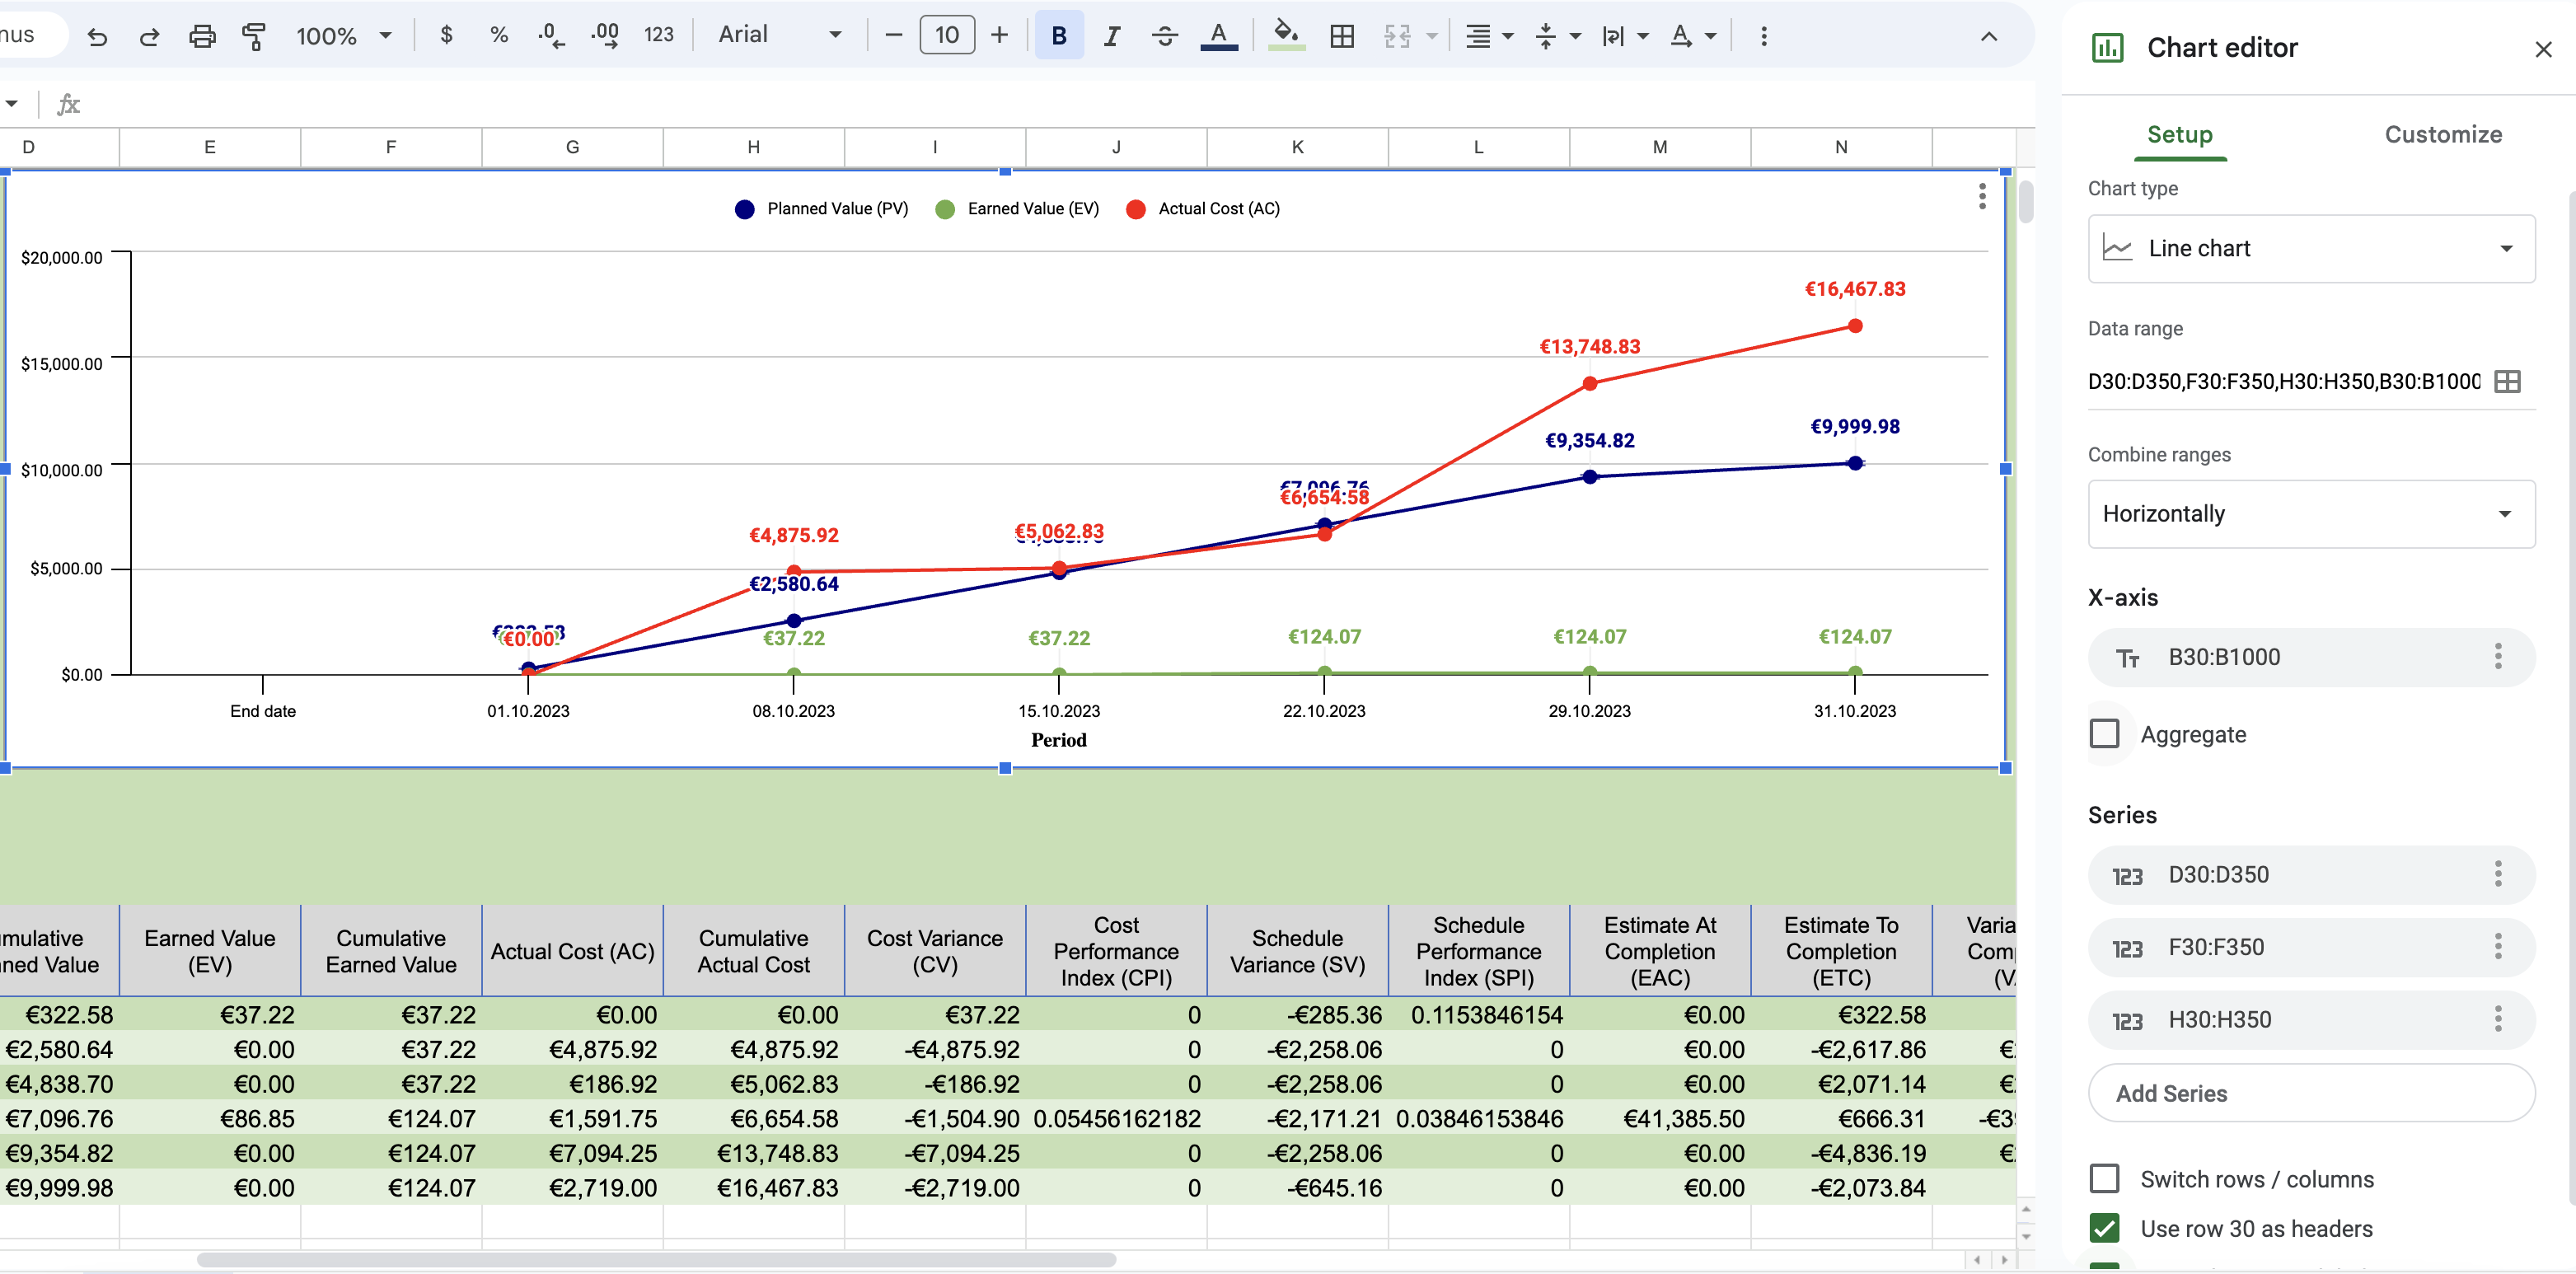The height and width of the screenshot is (1274, 2576).
Task: Click the Add Series button
Action: click(x=2310, y=1092)
